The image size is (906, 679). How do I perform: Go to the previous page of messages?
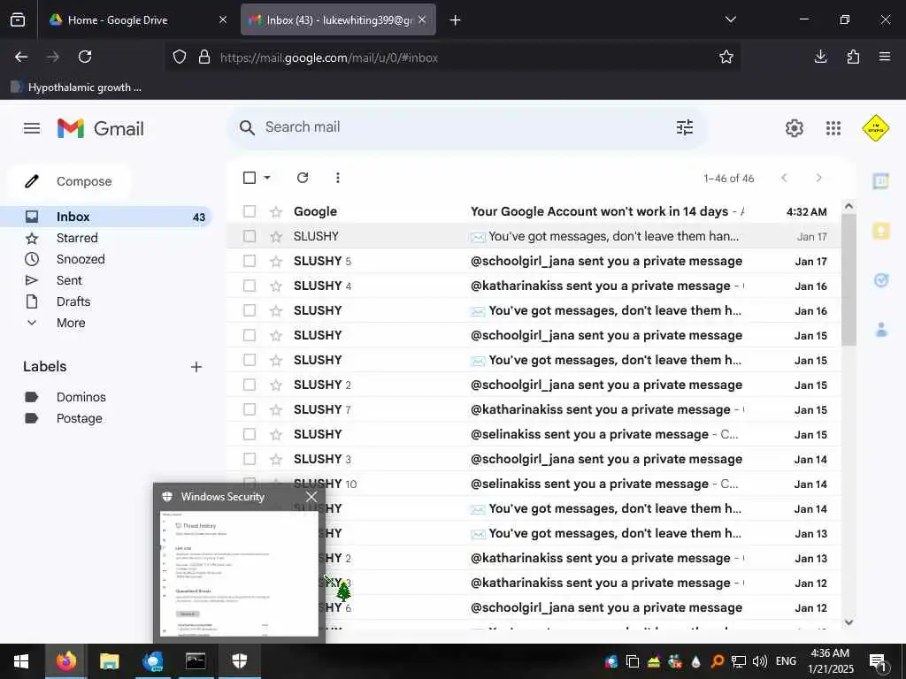tap(784, 178)
